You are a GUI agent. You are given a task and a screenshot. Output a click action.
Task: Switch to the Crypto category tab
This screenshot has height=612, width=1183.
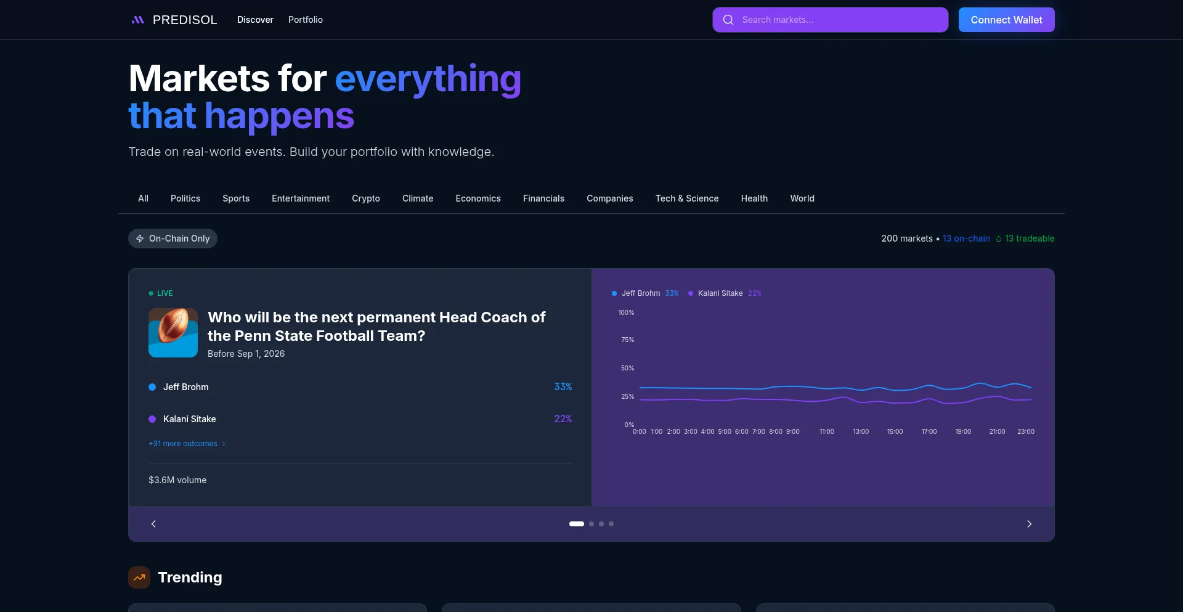coord(366,198)
